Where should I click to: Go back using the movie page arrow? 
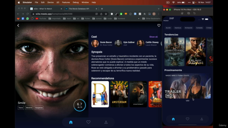18,25
